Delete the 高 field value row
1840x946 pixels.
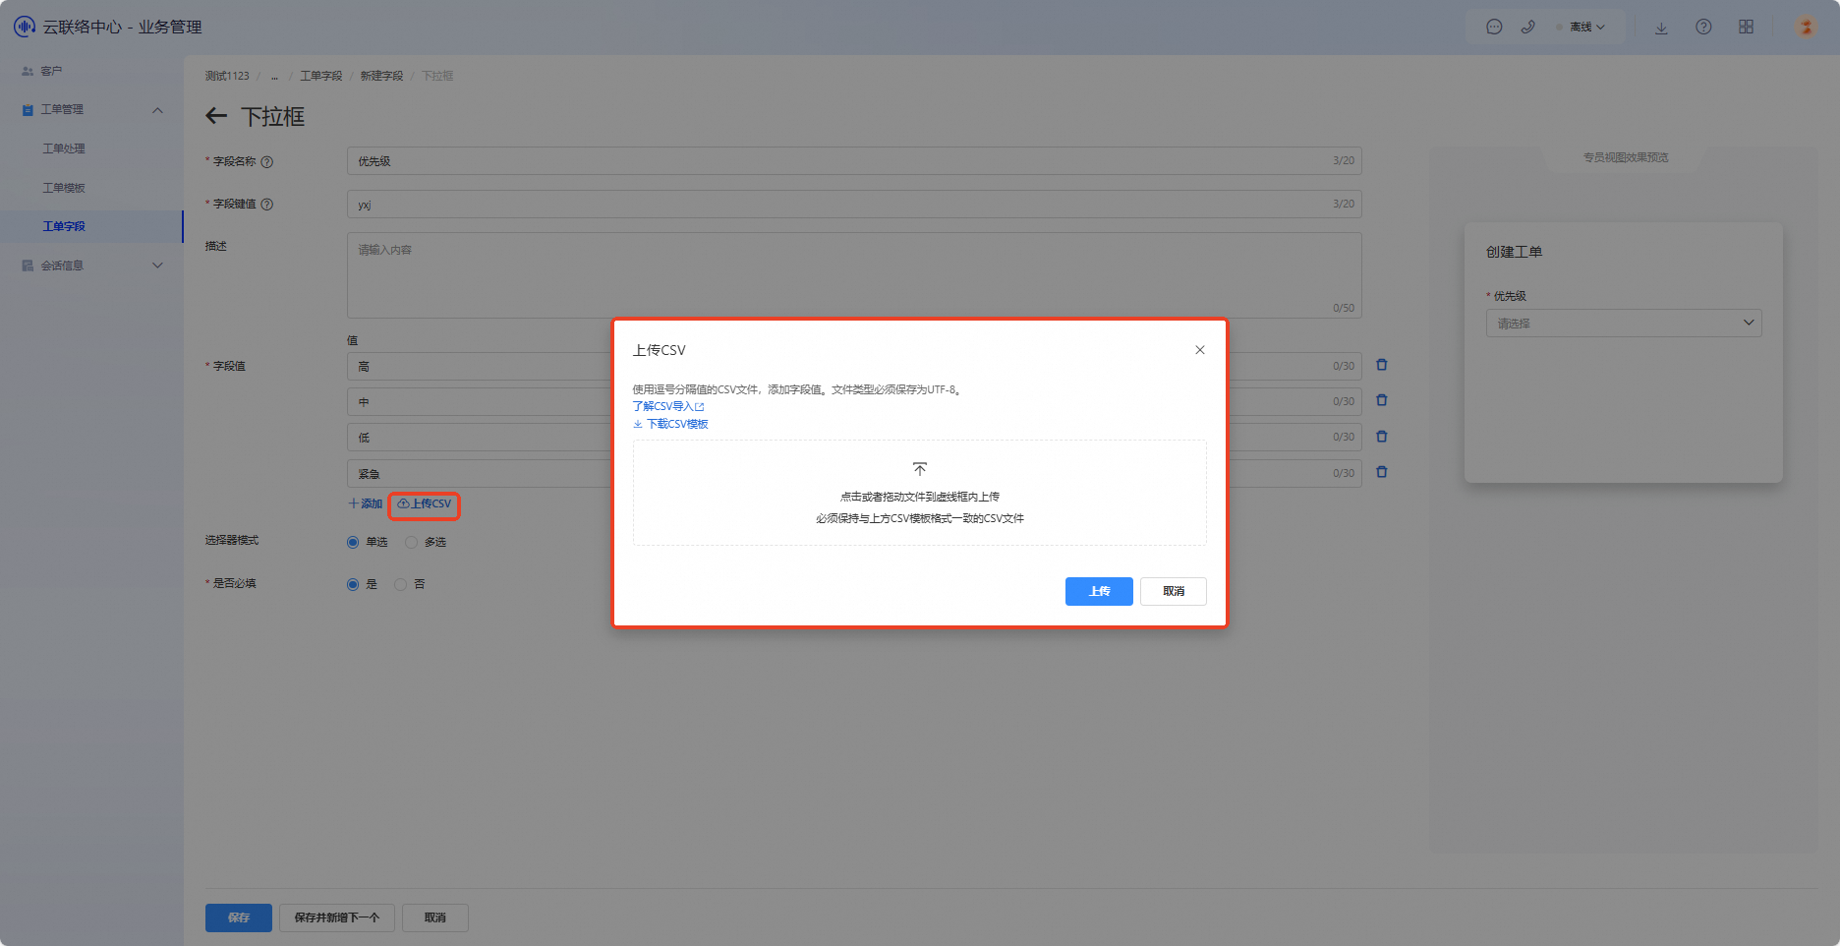pos(1382,365)
